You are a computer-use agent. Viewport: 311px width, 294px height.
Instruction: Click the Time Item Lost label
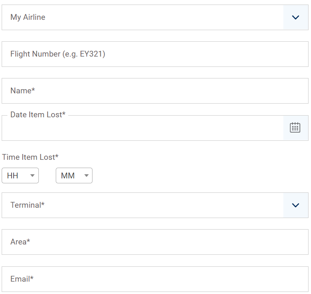click(30, 157)
